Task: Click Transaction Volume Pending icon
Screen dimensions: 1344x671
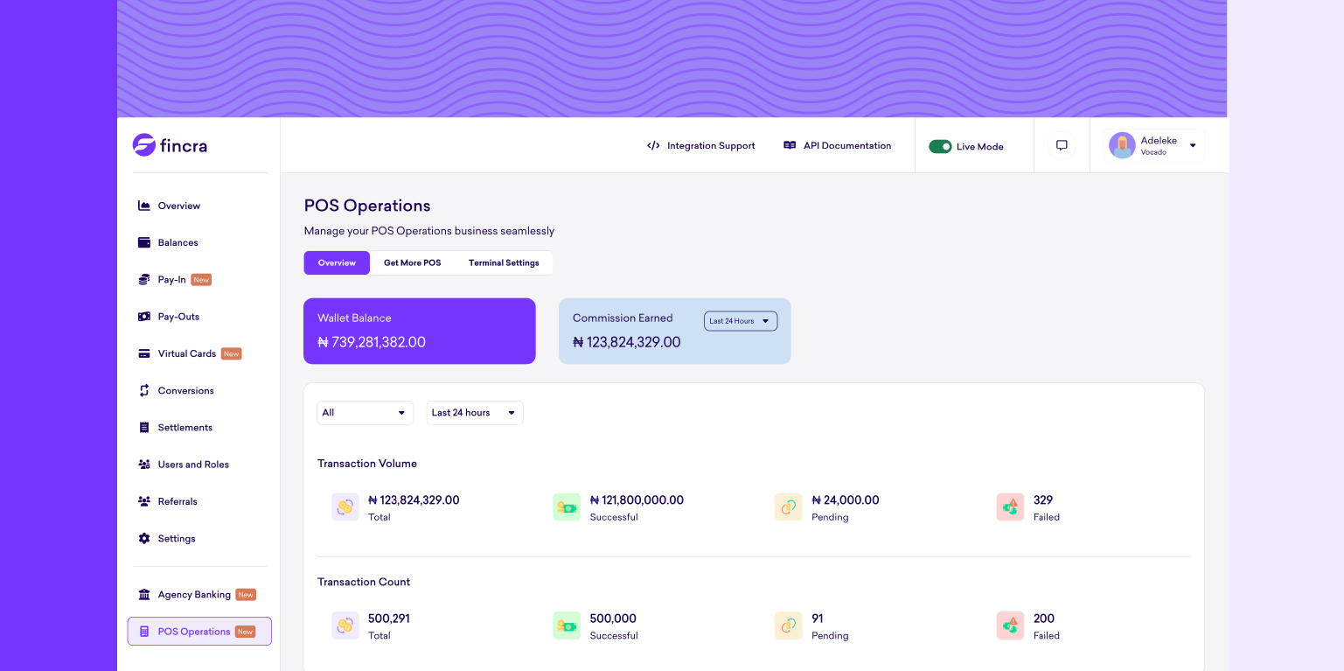Action: (x=789, y=507)
